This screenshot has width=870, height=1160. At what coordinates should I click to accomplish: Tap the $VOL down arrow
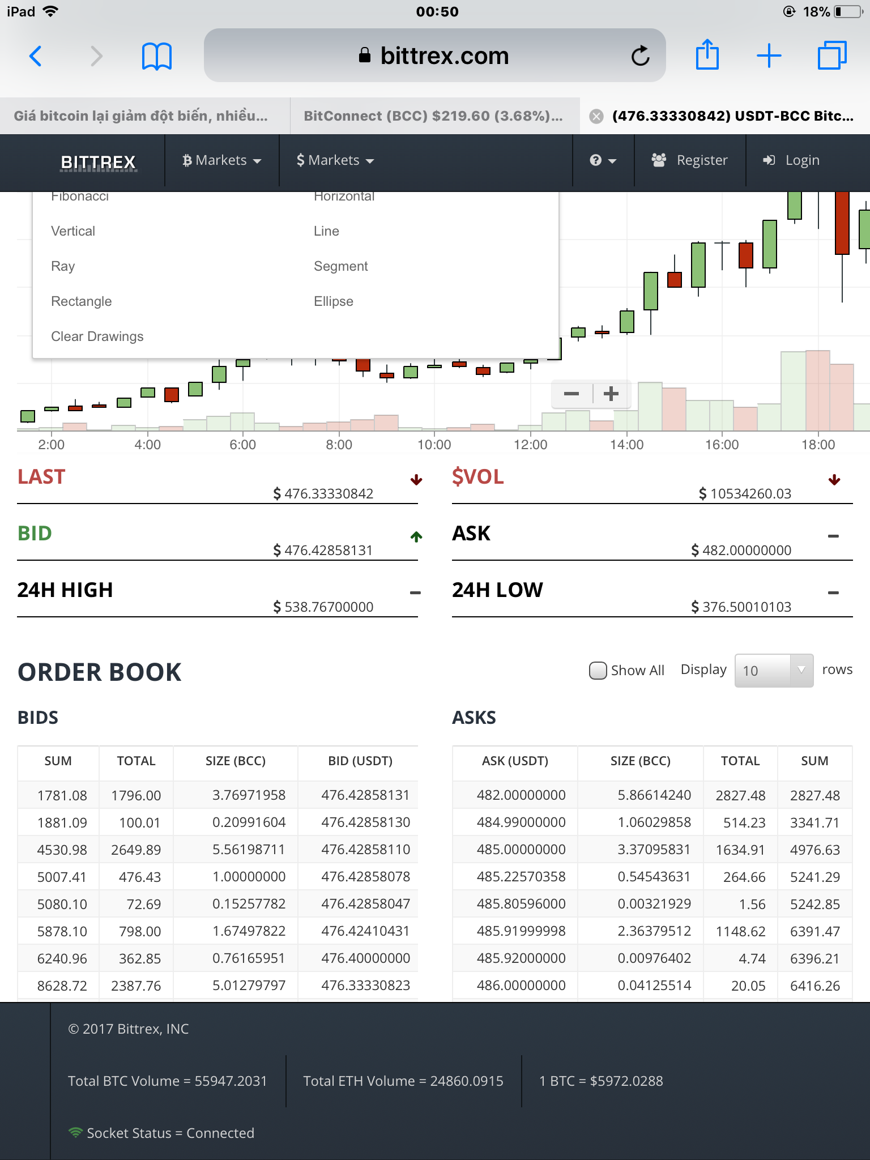pyautogui.click(x=834, y=480)
